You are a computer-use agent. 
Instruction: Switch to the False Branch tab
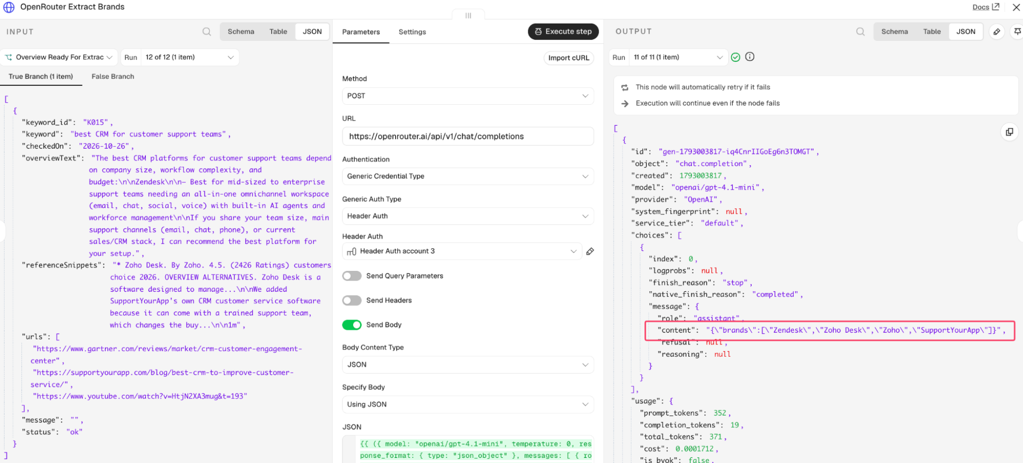[x=113, y=77]
